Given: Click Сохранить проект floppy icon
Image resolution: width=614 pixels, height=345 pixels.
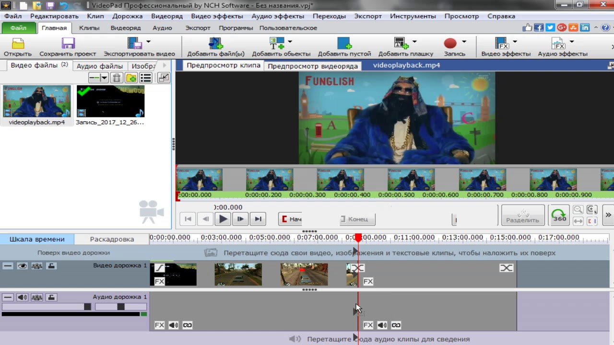Looking at the screenshot, I should [68, 44].
